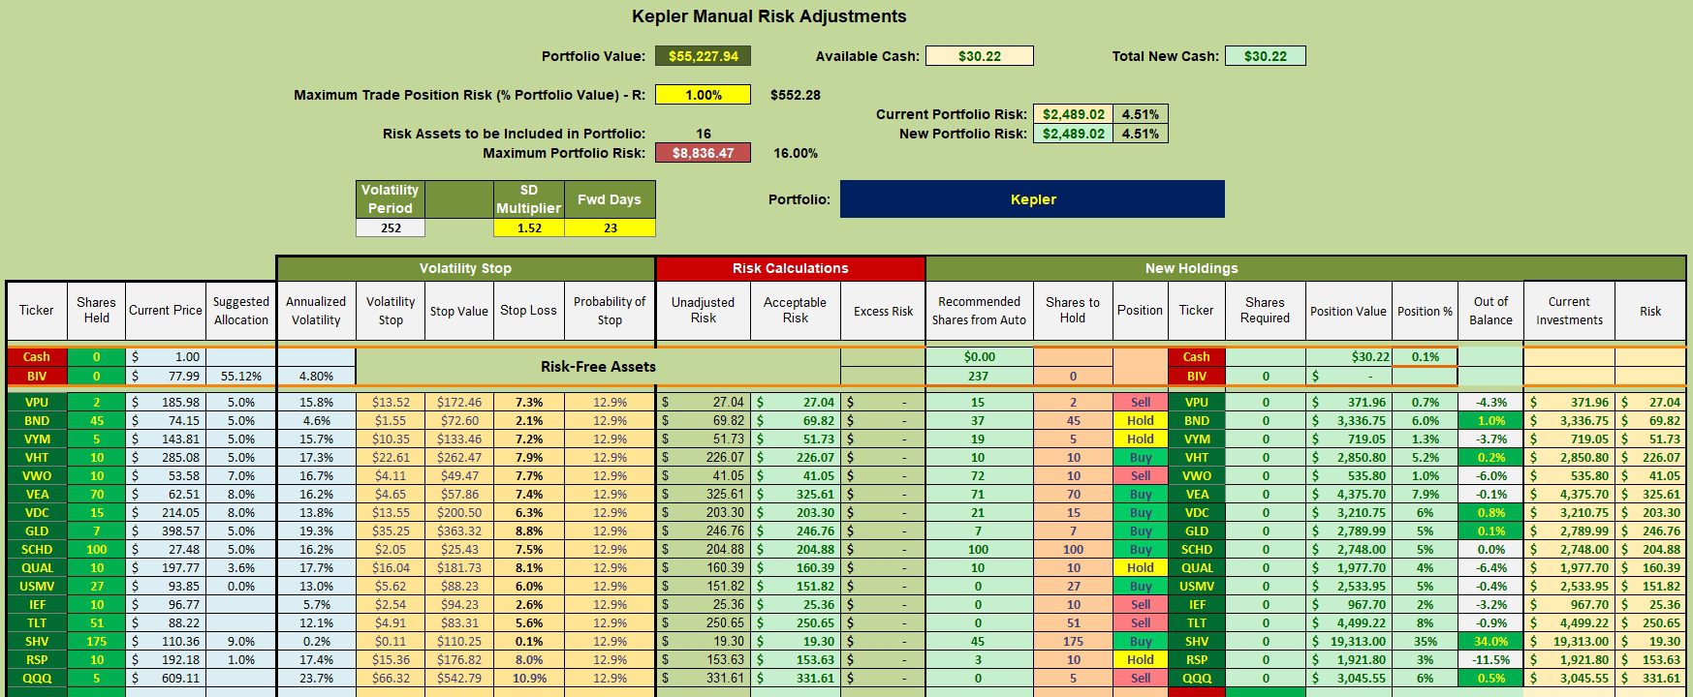Select the Kepler portfolio name cell

pyautogui.click(x=1032, y=199)
